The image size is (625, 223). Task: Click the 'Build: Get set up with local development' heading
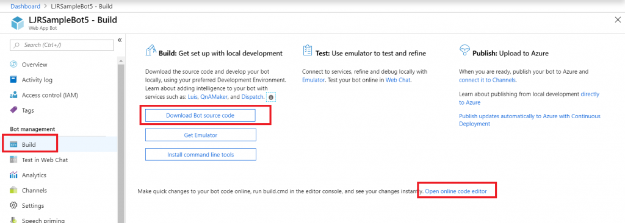[220, 53]
